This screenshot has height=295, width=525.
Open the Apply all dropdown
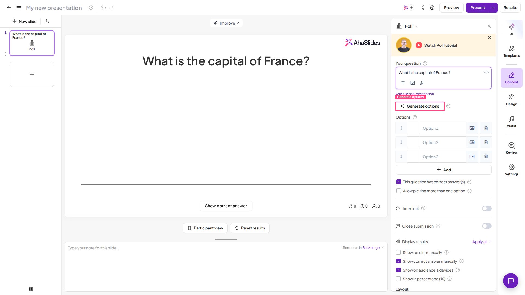coord(482,242)
